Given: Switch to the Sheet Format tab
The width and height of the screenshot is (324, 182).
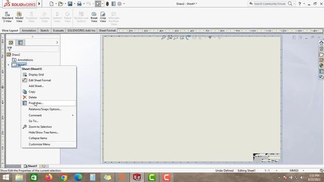Looking at the screenshot, I should coord(107,30).
